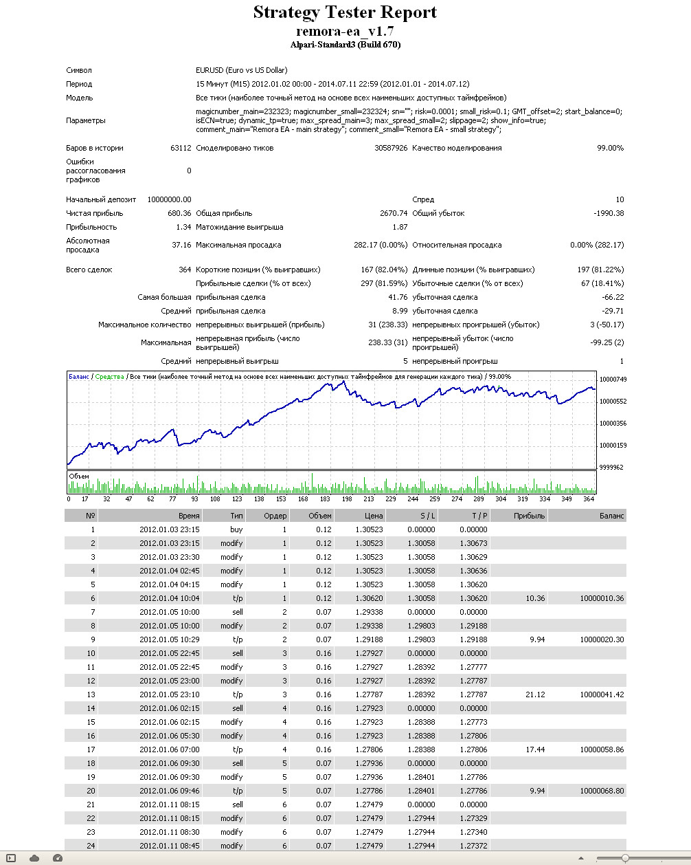Select profit trades value '297 (81.59%)'
This screenshot has height=865, width=691.
[385, 283]
